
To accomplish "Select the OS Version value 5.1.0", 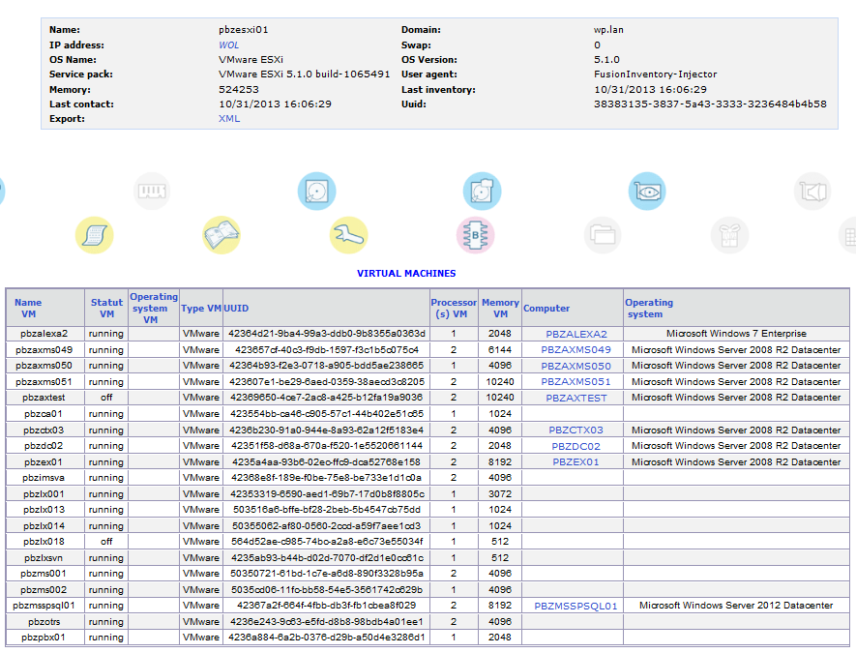I will (607, 60).
